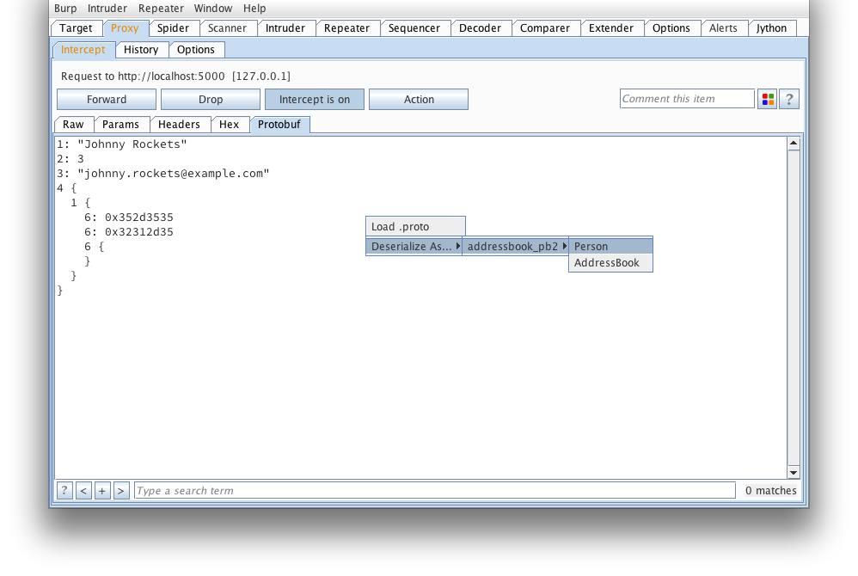The image size is (858, 576).
Task: Go to next search match
Action: [121, 490]
